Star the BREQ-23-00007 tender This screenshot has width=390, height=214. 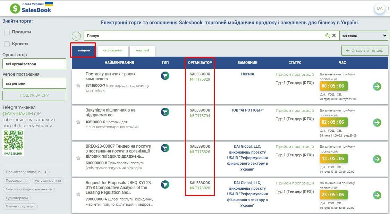pyautogui.click(x=78, y=158)
